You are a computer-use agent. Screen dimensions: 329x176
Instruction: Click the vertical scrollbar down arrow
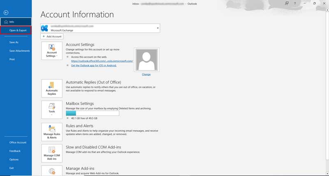pos(327,174)
